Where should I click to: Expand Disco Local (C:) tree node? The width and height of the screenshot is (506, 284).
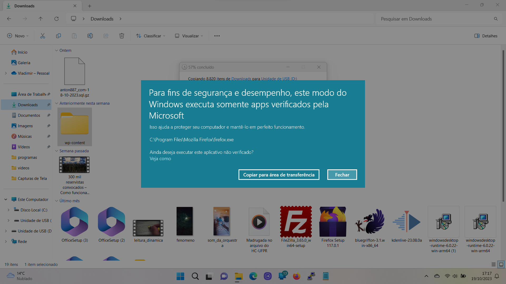[8, 210]
